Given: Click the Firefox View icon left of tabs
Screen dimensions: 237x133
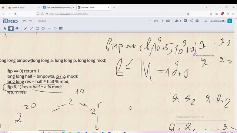Looking at the screenshot, I should 3,7.
